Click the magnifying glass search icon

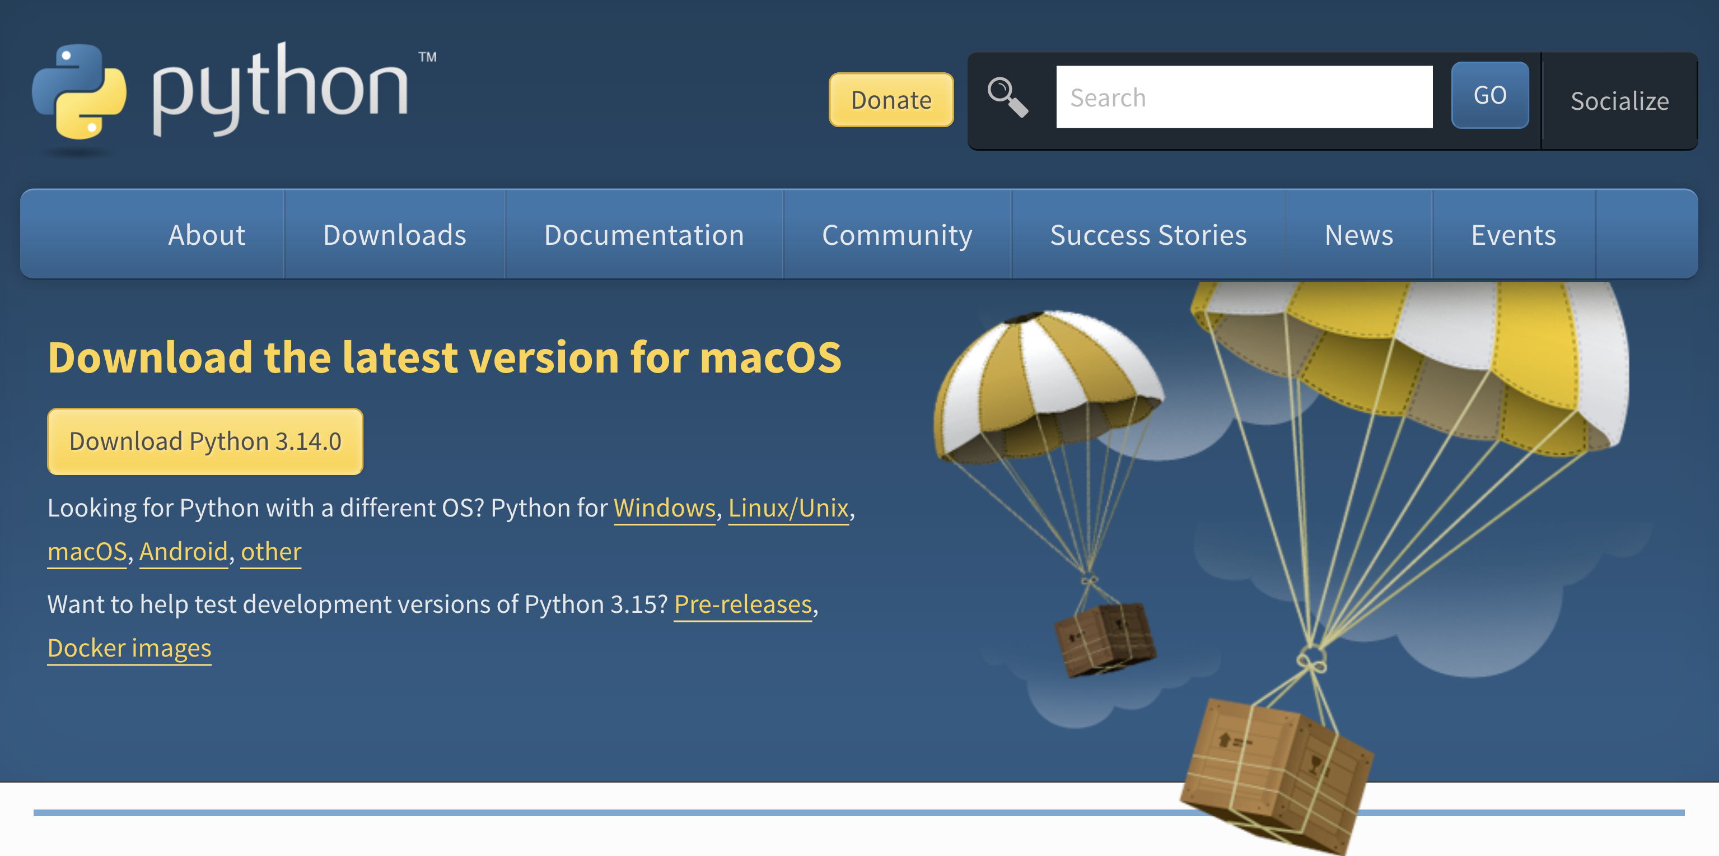point(1007,98)
